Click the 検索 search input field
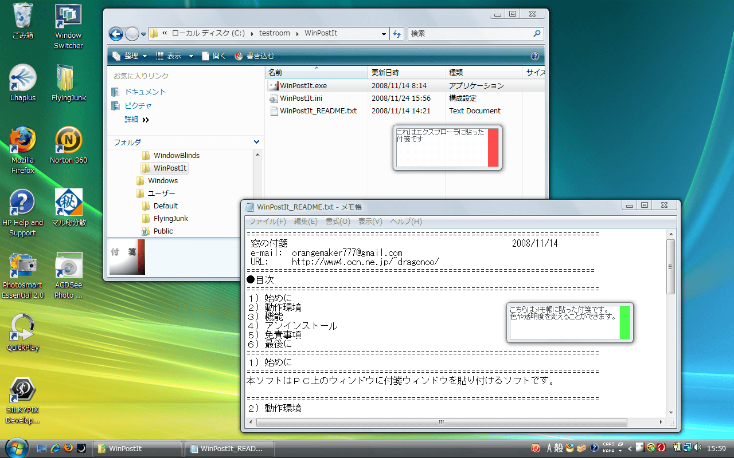734x458 pixels. (x=469, y=33)
